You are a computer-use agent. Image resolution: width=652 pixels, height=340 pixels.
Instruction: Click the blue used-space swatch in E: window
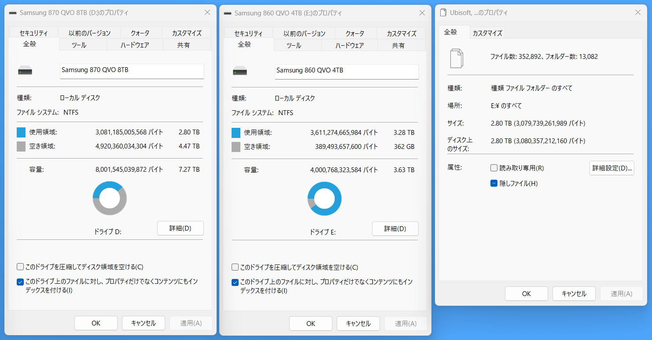(236, 133)
